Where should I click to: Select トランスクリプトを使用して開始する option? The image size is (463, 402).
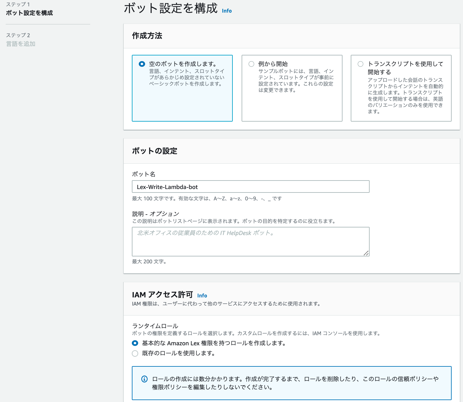(360, 64)
